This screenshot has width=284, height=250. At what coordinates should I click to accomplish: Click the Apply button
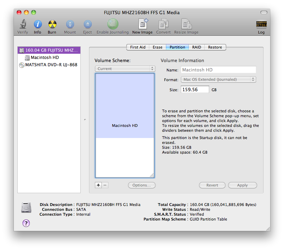242,185
